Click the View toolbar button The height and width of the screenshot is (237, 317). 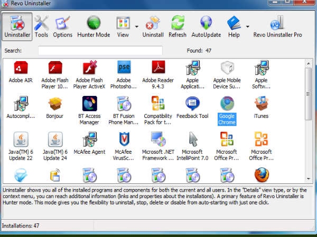click(x=123, y=27)
